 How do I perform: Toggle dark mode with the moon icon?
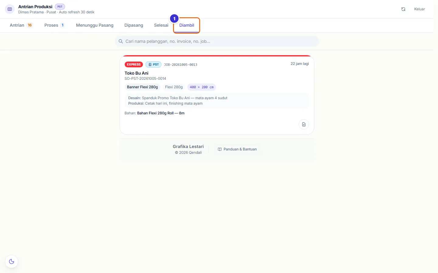tap(12, 261)
